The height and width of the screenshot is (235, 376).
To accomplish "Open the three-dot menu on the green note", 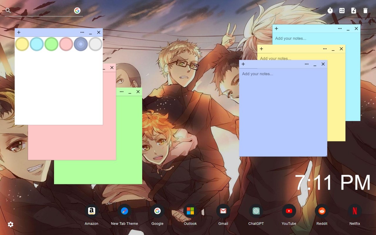I will coord(122,92).
